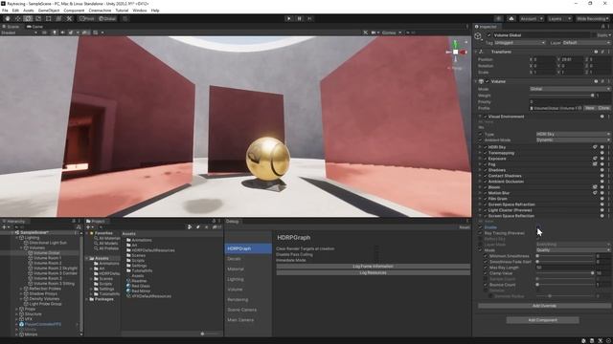Select the Transform tool in the toolbar
613x344 pixels.
[x=58, y=18]
